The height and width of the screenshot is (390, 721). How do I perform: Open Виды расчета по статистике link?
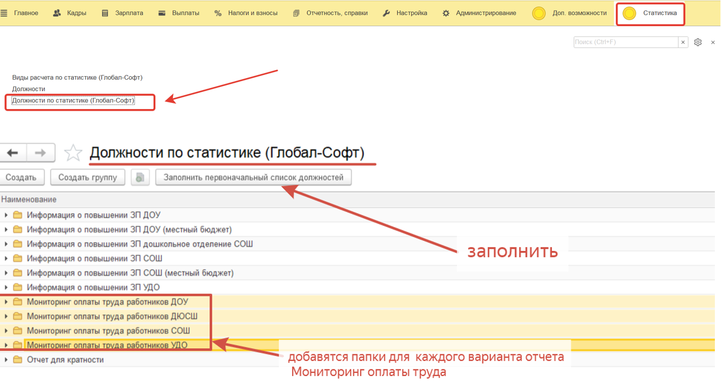[77, 77]
